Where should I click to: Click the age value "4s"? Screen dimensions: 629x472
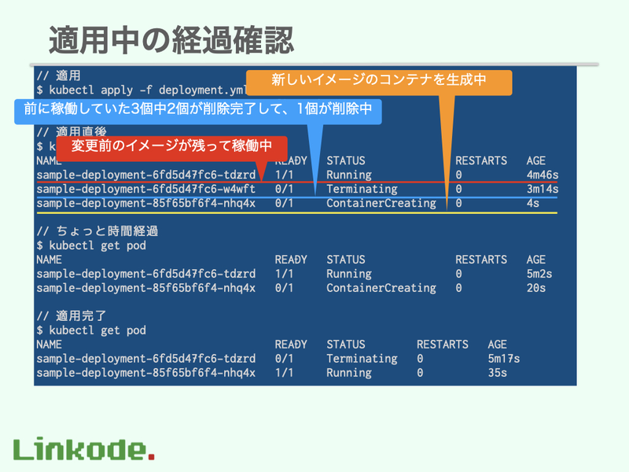point(533,204)
